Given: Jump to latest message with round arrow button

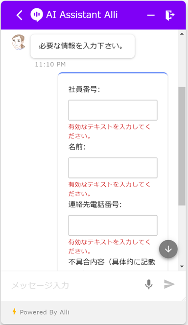Looking at the screenshot, I should click(x=168, y=249).
